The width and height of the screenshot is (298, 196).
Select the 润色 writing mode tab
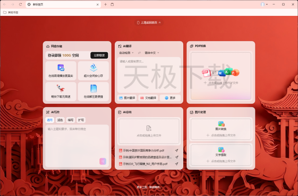click(60, 120)
